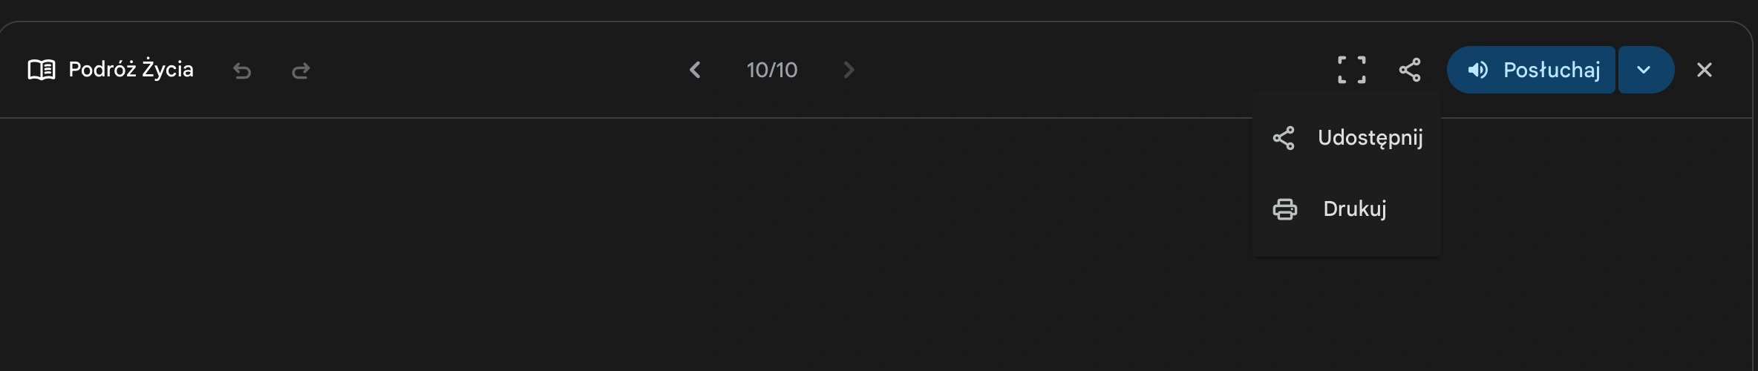Screen dimensions: 1758x371
Task: Go to the next page with the right chevron
Action: tap(849, 70)
